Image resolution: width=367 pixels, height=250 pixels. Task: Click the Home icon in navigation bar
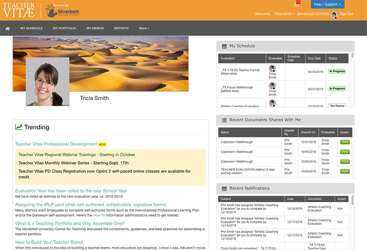7,28
